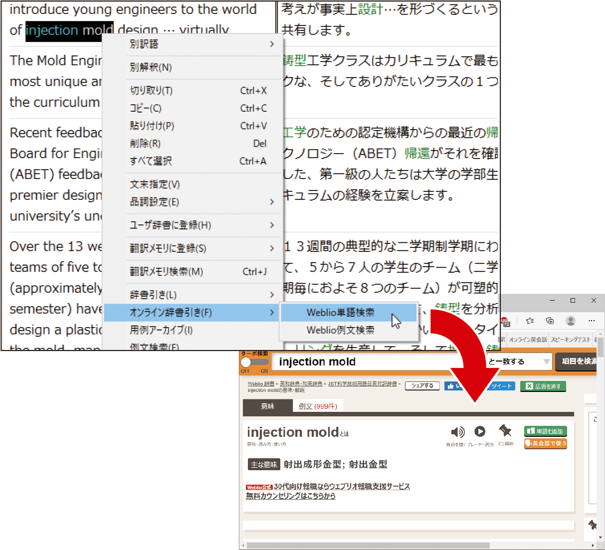Click the translation 射出成形金型; 射出金型
The width and height of the screenshot is (605, 550).
point(335,464)
